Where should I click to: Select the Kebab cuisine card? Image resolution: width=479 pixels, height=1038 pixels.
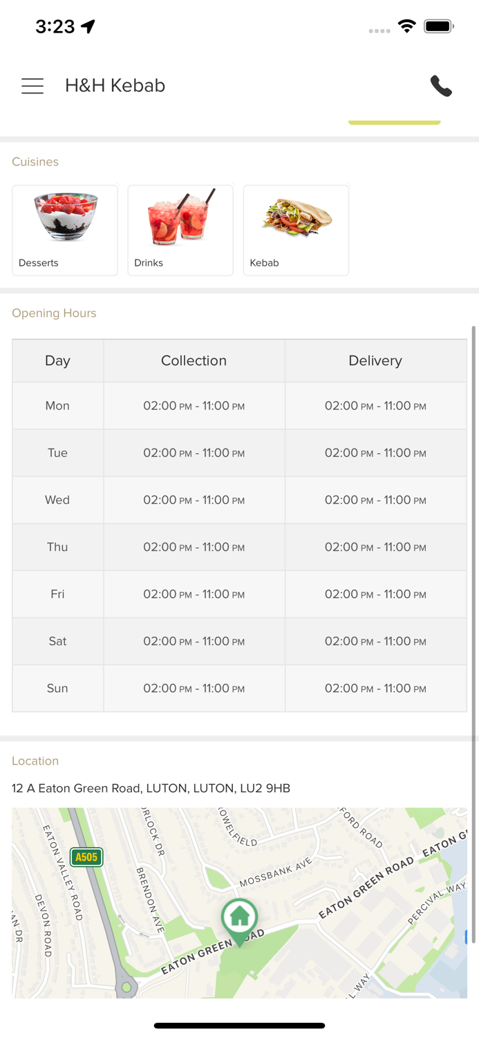click(x=296, y=230)
